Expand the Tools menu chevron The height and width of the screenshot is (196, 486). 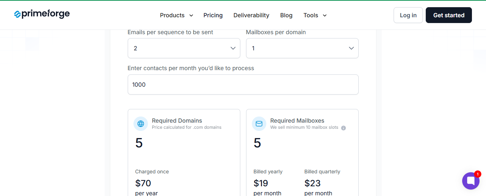click(x=325, y=15)
